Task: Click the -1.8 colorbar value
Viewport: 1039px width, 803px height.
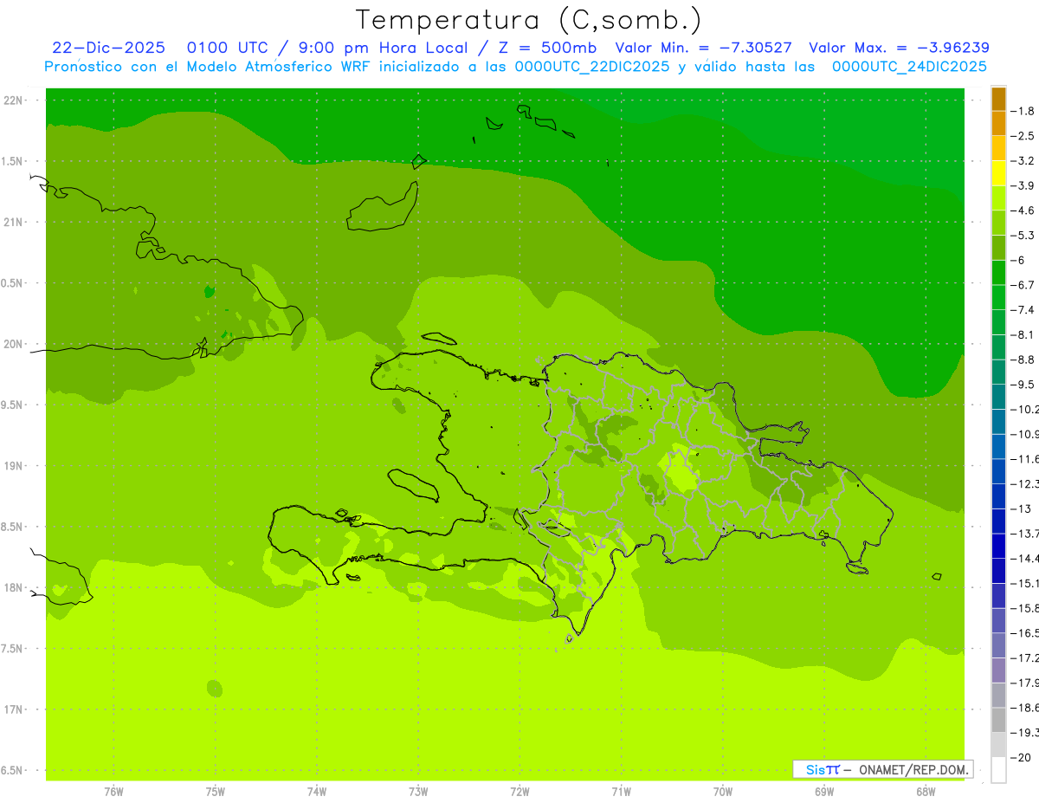Action: point(1023,111)
